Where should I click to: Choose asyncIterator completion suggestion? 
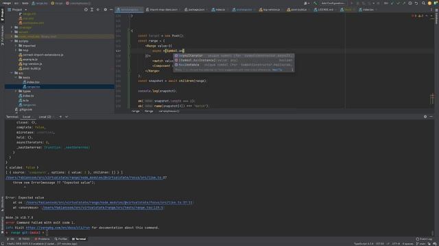[233, 55]
